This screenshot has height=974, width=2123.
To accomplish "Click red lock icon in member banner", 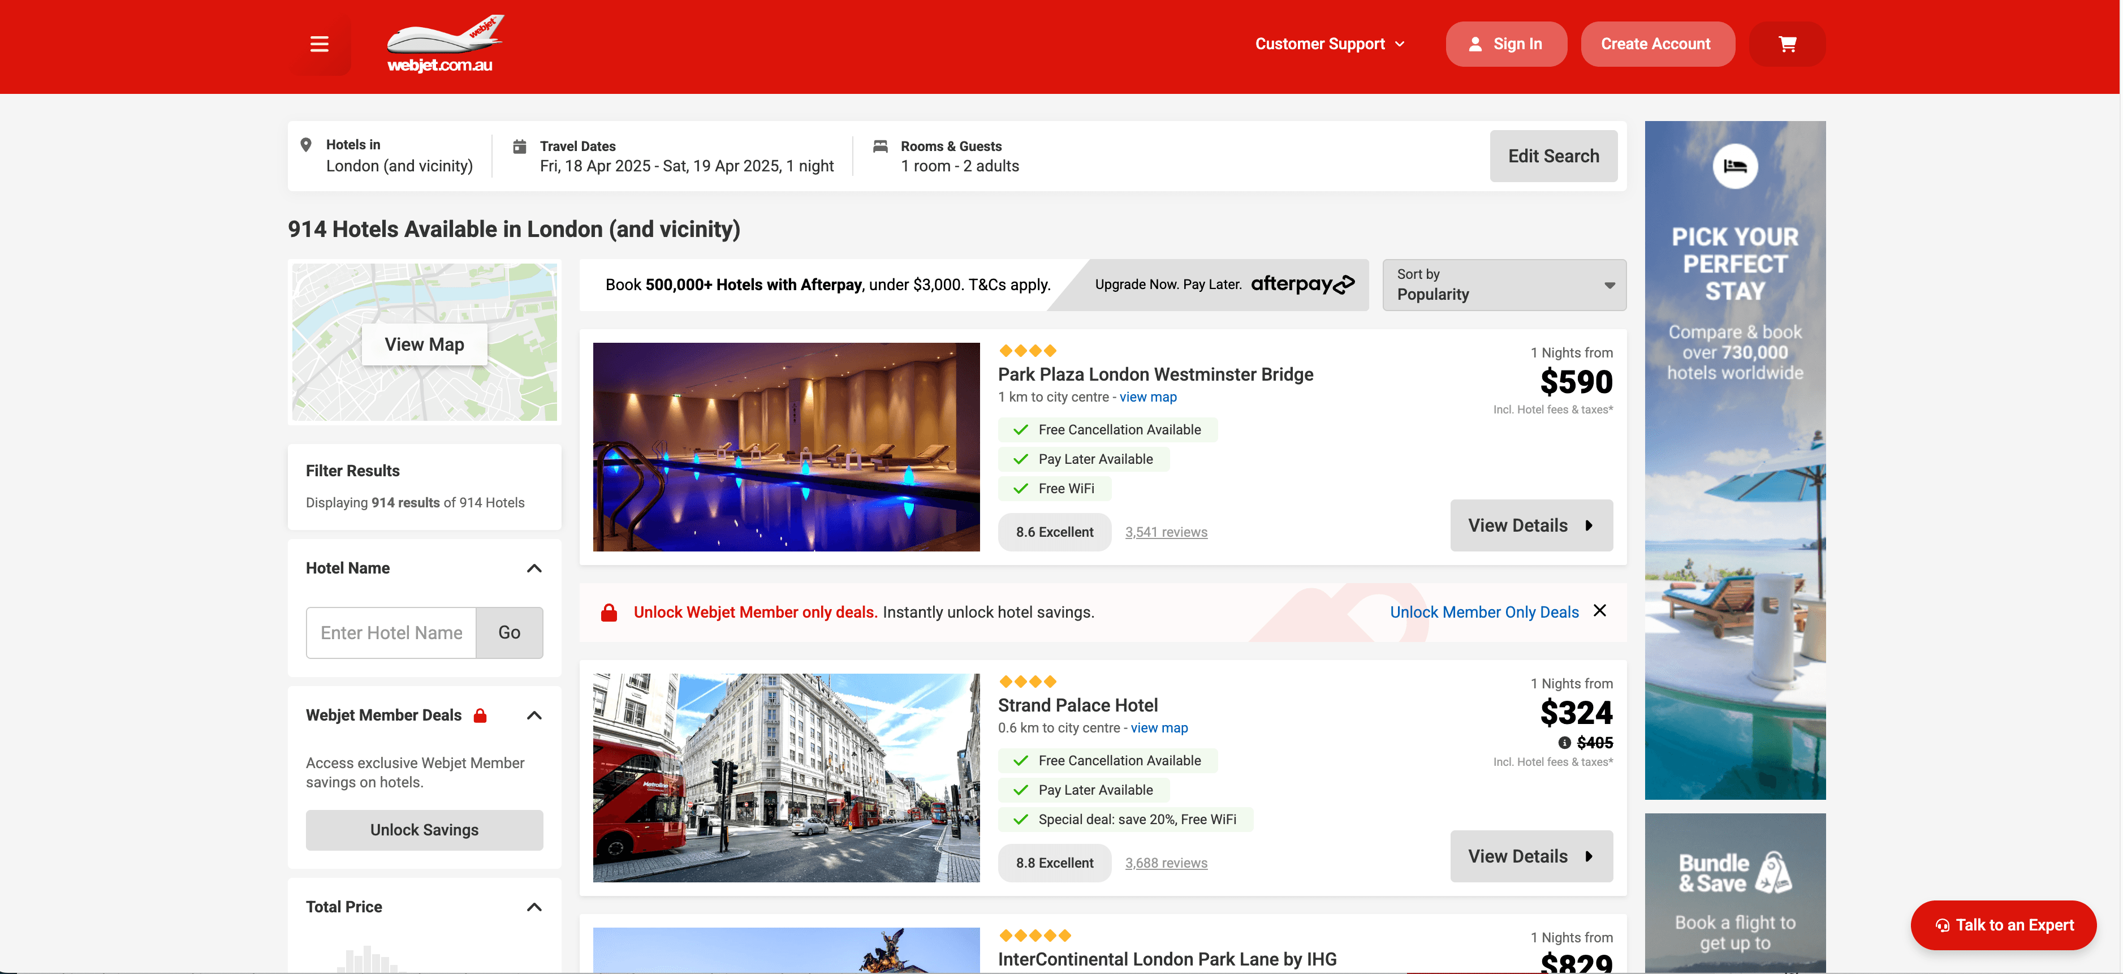I will tap(609, 612).
